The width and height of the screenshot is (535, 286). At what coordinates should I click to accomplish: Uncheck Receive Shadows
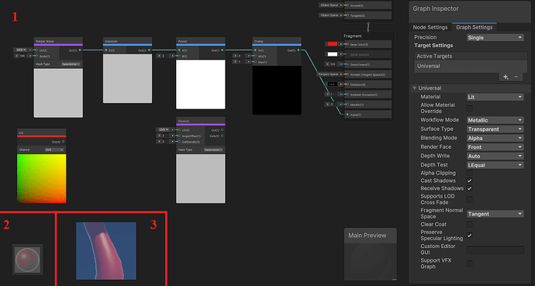(x=470, y=188)
